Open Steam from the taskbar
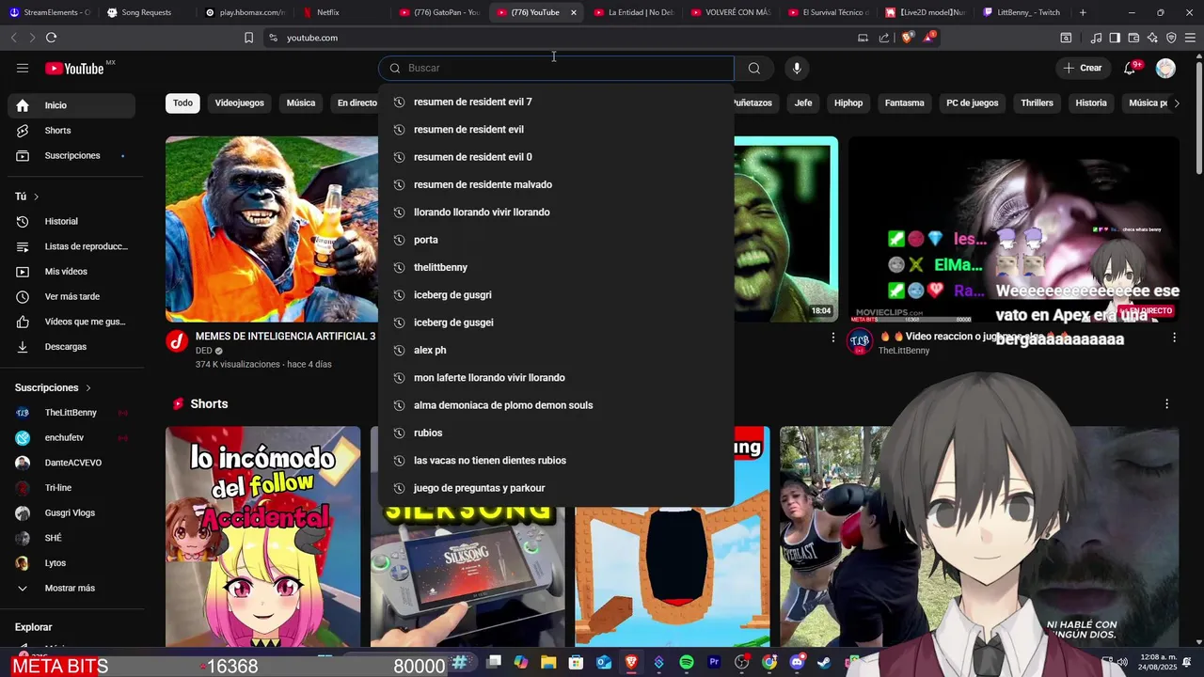 coord(825,663)
